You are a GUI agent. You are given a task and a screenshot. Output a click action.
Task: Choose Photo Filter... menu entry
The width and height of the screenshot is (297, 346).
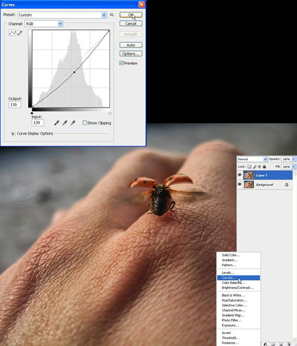pos(232,320)
